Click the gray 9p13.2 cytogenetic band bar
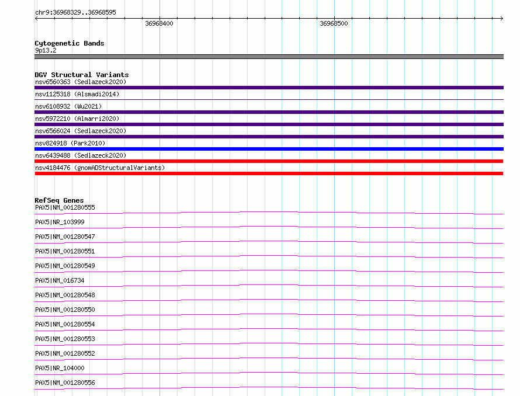 269,57
